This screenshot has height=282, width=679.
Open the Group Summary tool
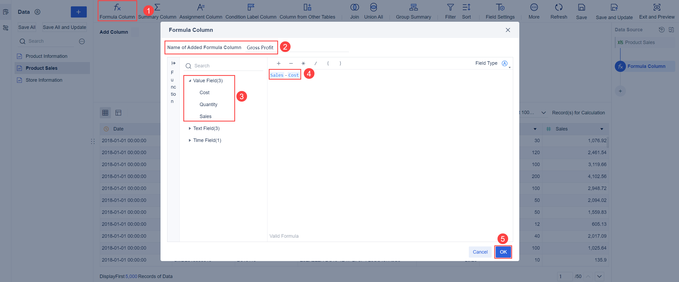coord(413,11)
